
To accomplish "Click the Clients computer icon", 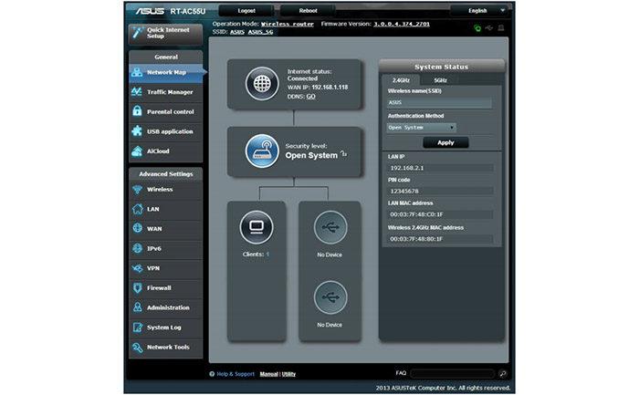I will (x=257, y=227).
